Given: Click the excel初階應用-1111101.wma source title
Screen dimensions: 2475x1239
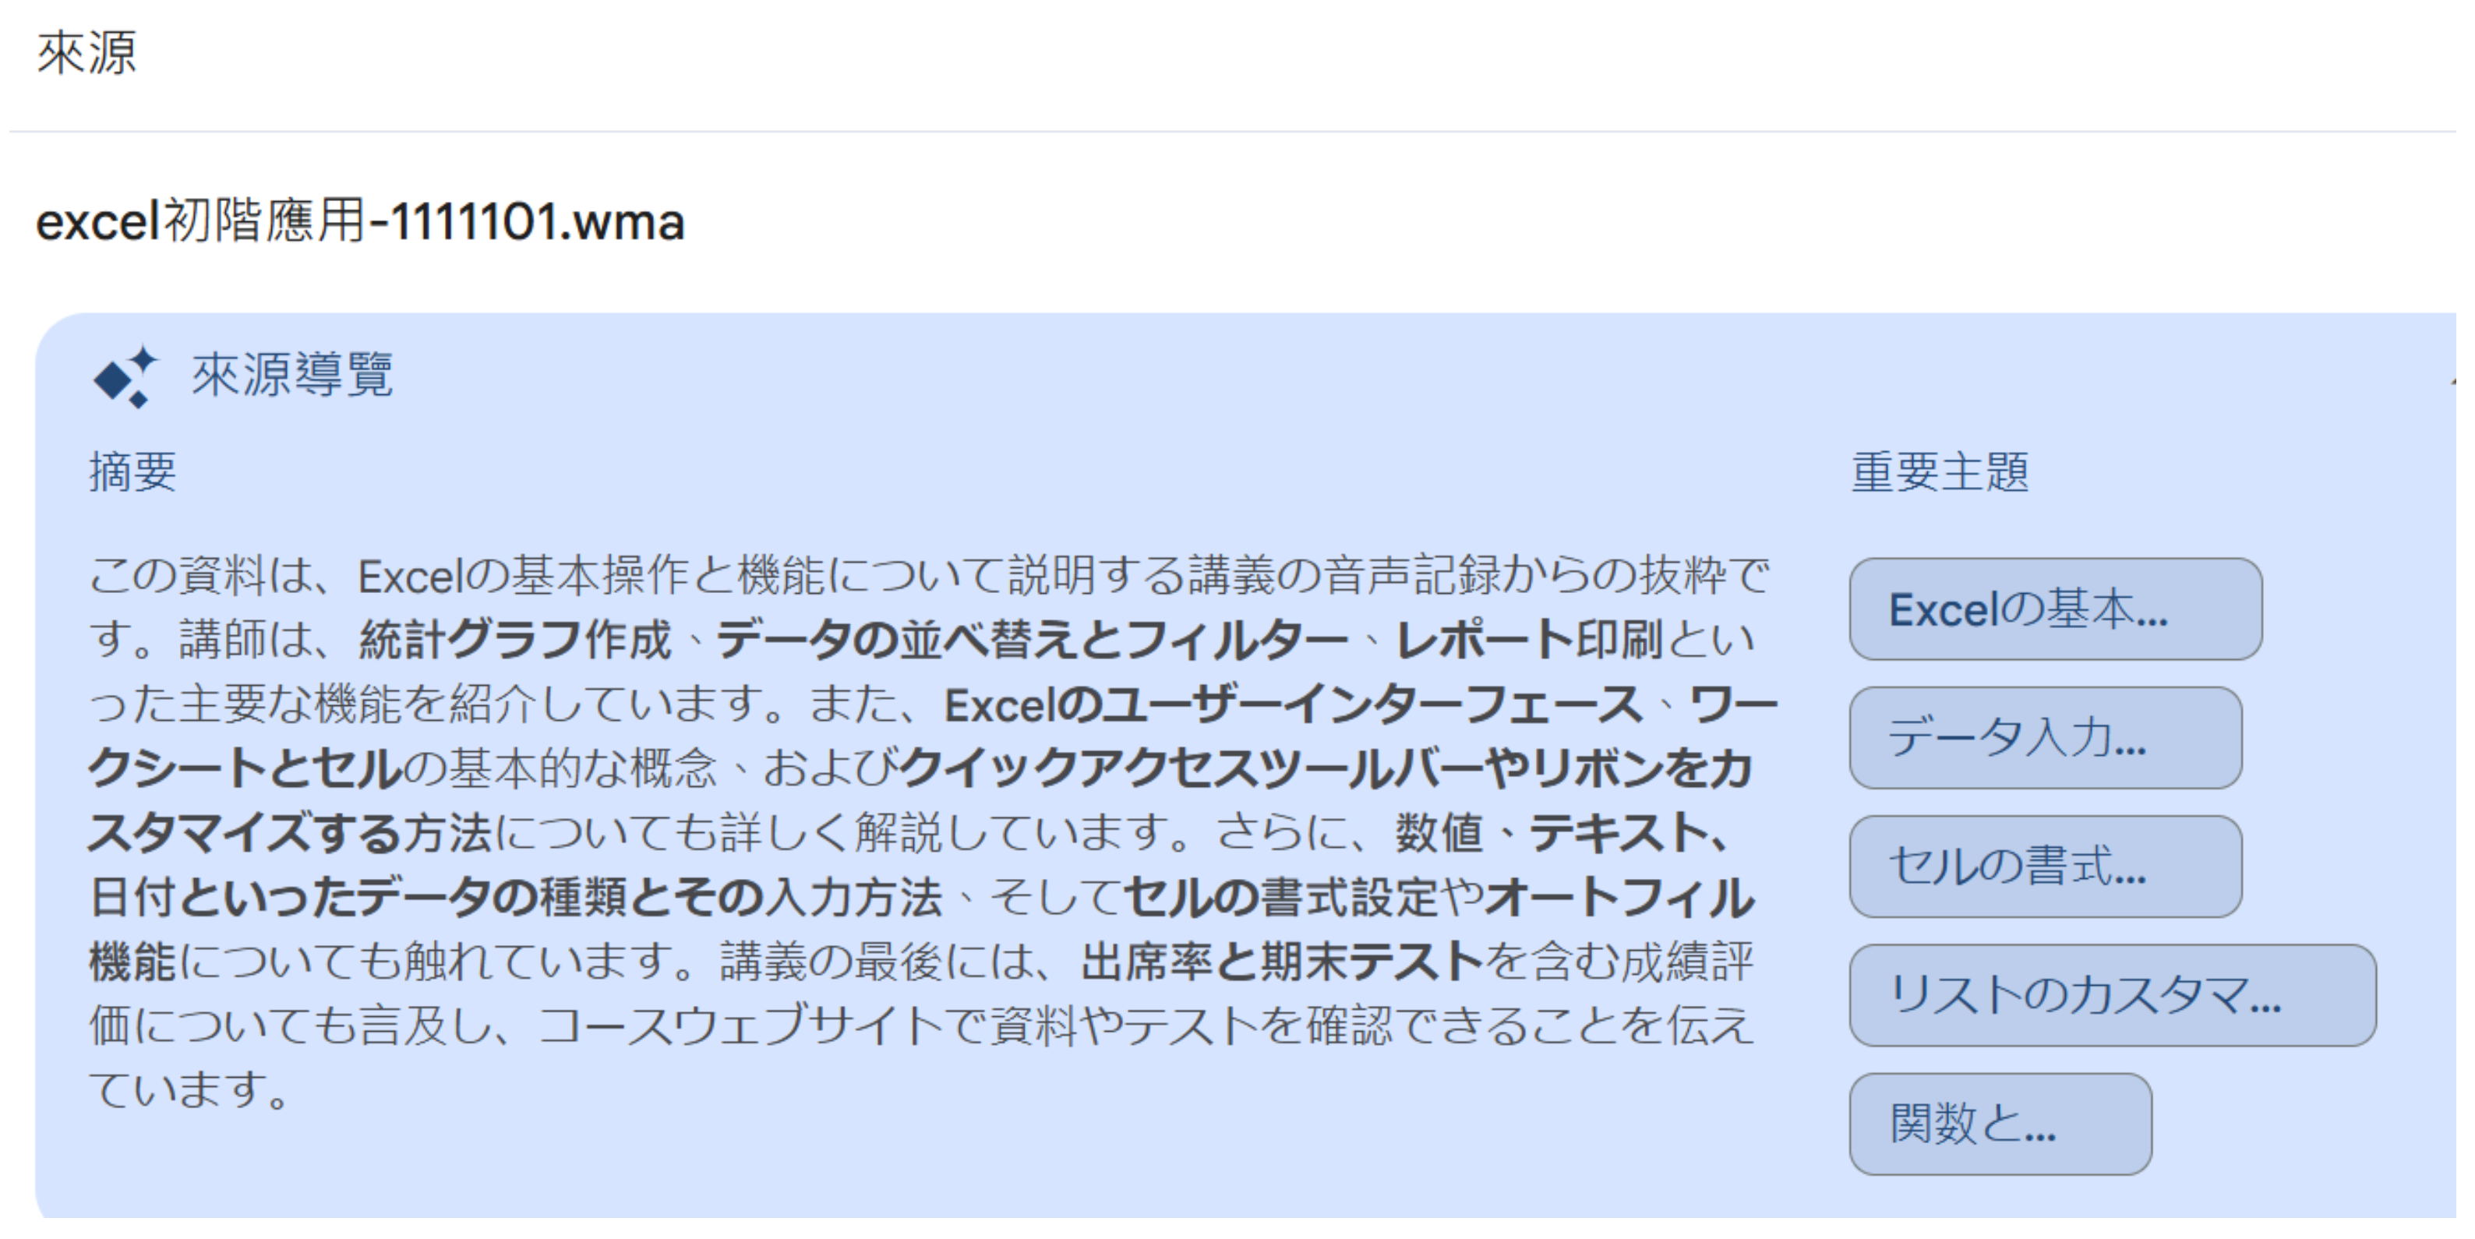Looking at the screenshot, I should pos(360,222).
